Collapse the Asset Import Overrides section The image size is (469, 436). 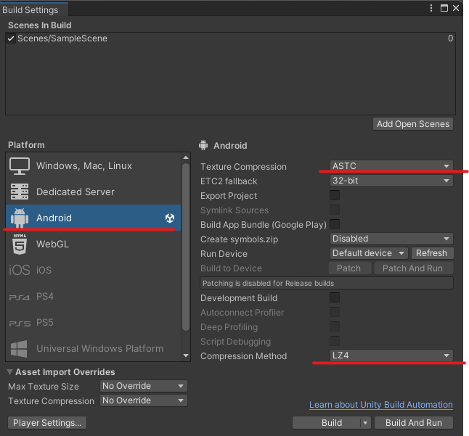[x=10, y=372]
